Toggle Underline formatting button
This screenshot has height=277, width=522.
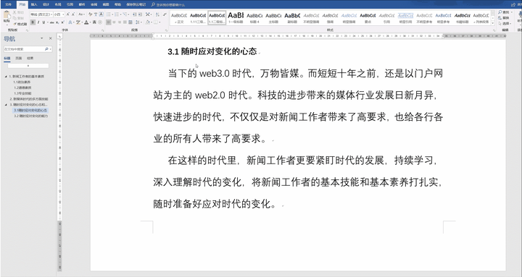(x=43, y=22)
